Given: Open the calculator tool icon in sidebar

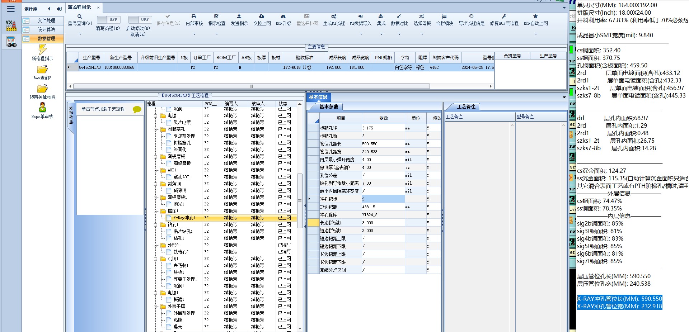Looking at the screenshot, I should click(11, 42).
